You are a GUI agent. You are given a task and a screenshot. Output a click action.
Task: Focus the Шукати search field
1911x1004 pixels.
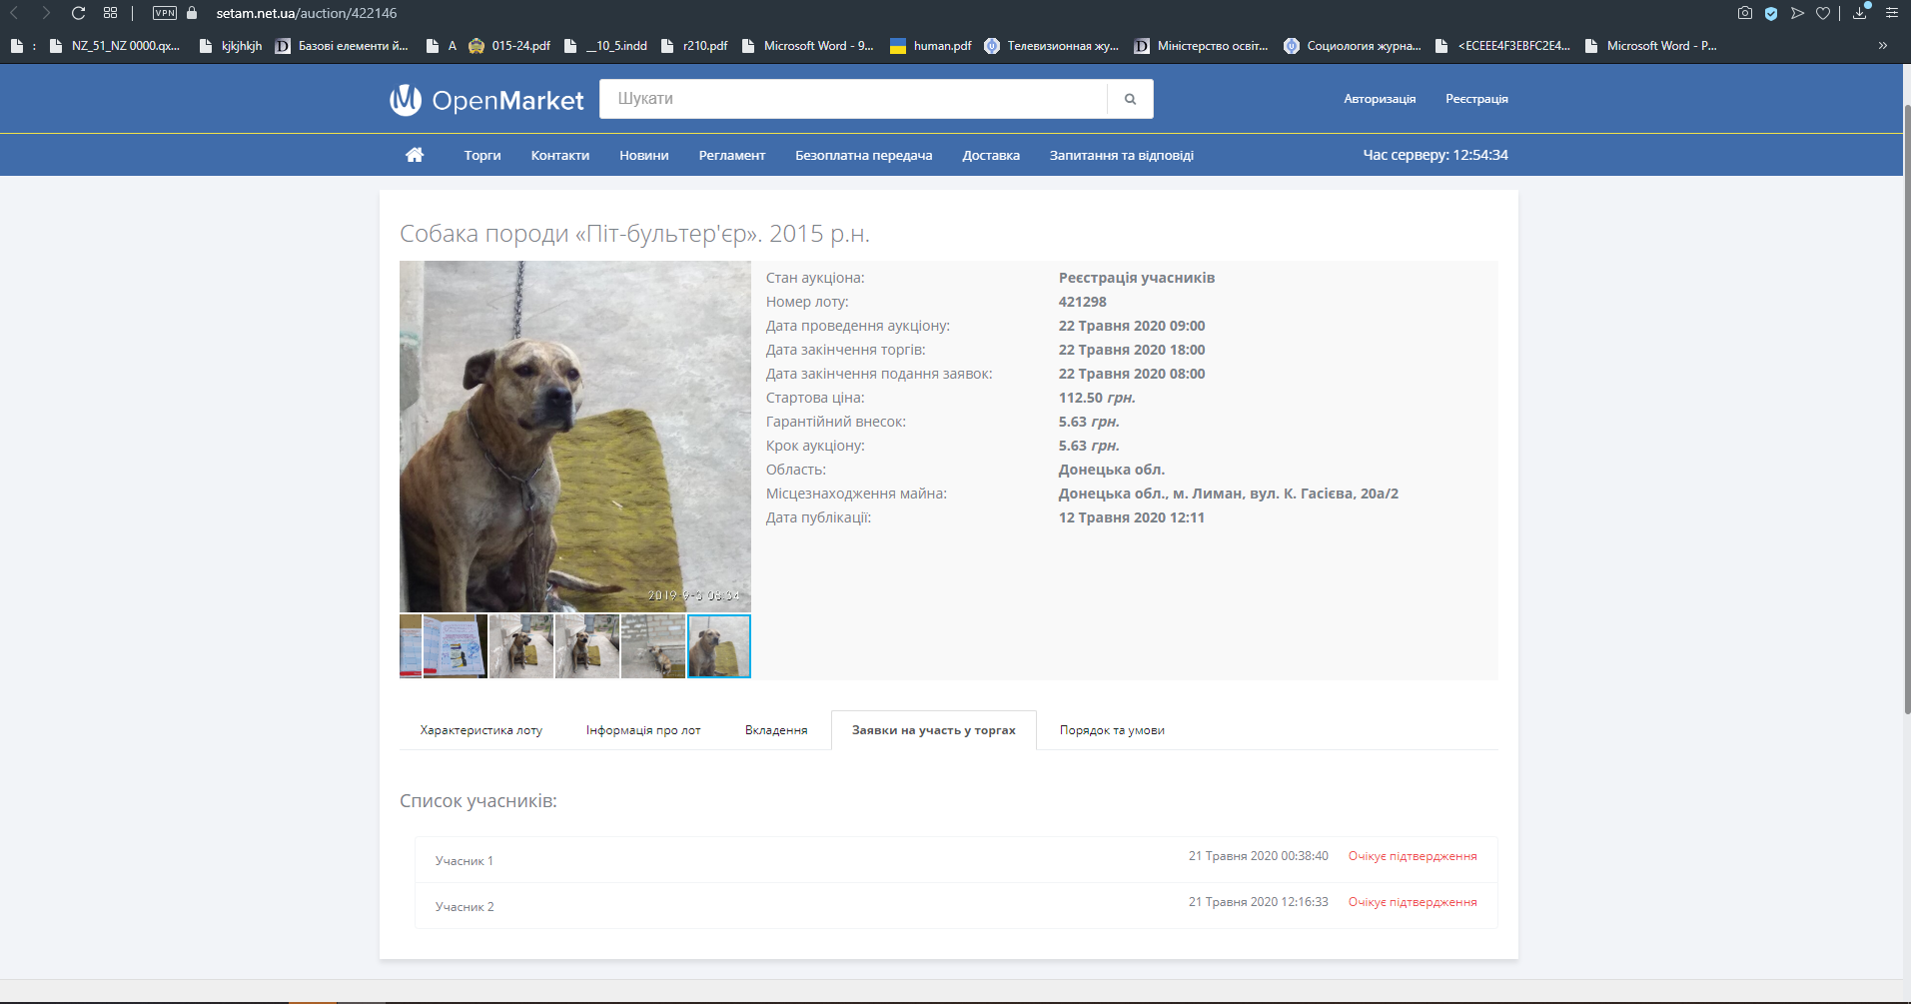pos(853,99)
